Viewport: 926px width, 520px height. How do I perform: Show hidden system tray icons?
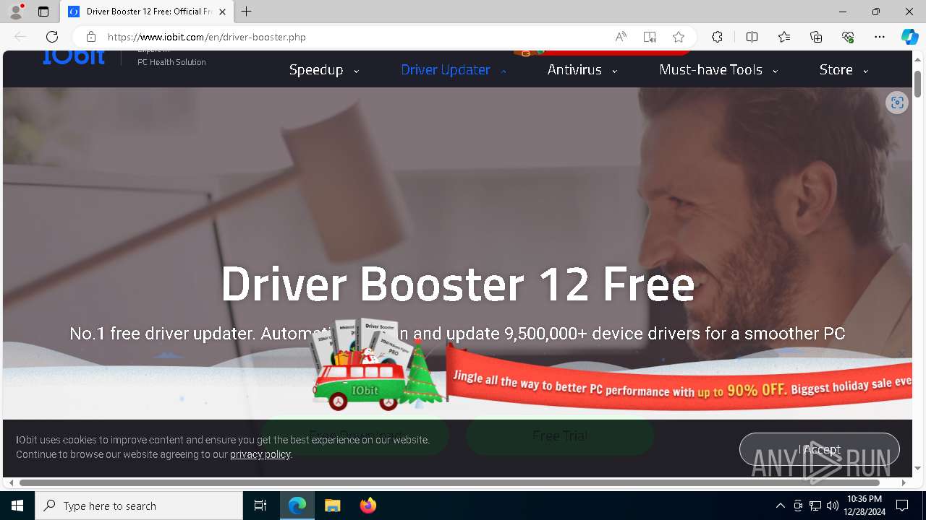[x=780, y=506]
